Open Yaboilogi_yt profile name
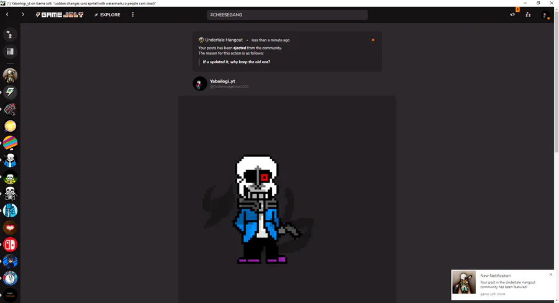Viewport: 559px width, 303px height. (x=222, y=81)
